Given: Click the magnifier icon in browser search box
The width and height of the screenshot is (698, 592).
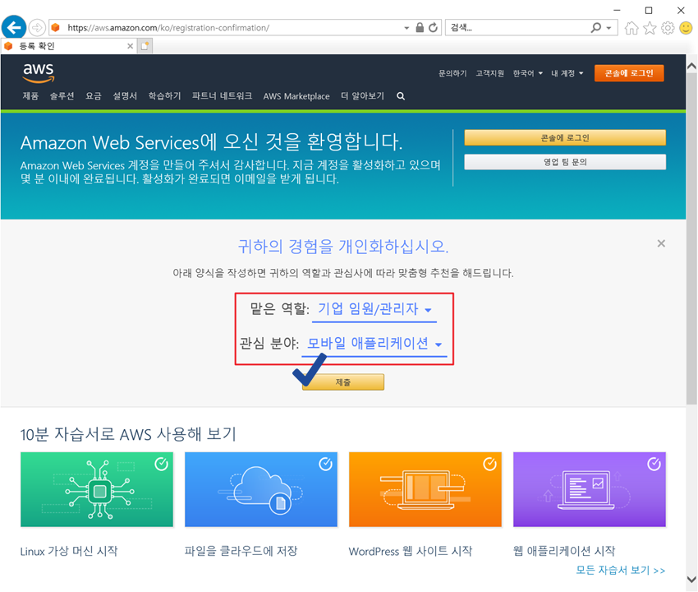Looking at the screenshot, I should (595, 28).
